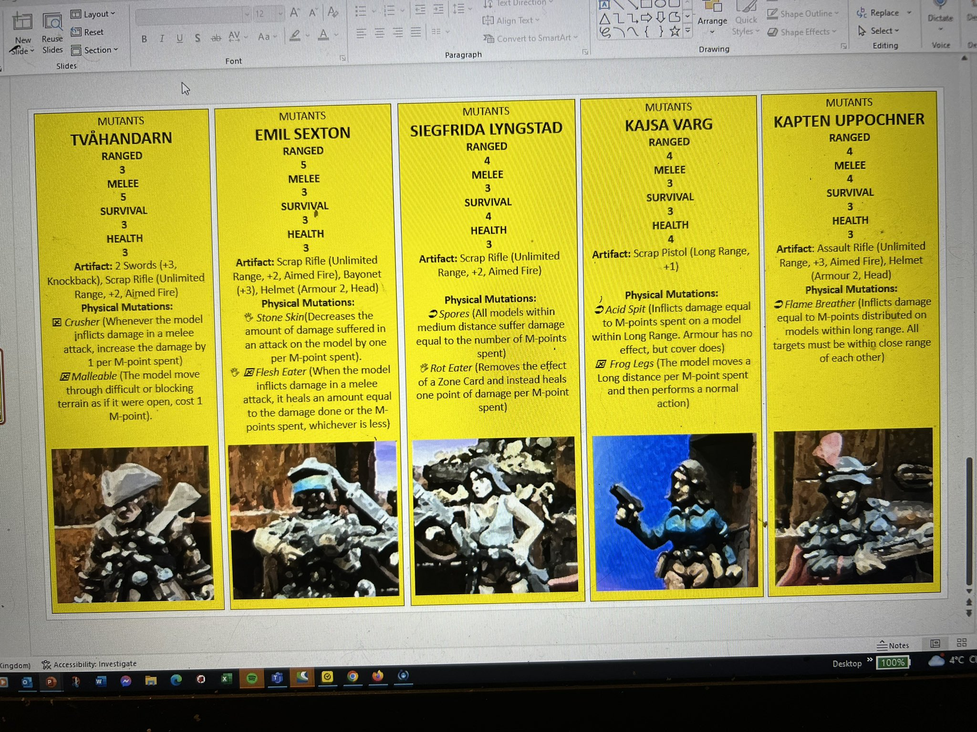This screenshot has width=977, height=732.
Task: Toggle the Notes pane button
Action: [893, 645]
